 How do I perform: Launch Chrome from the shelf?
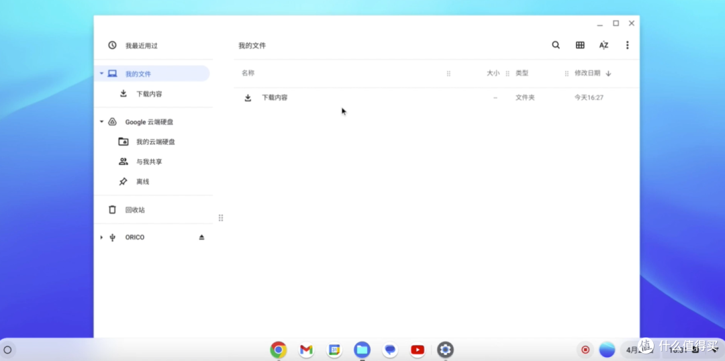click(x=279, y=350)
